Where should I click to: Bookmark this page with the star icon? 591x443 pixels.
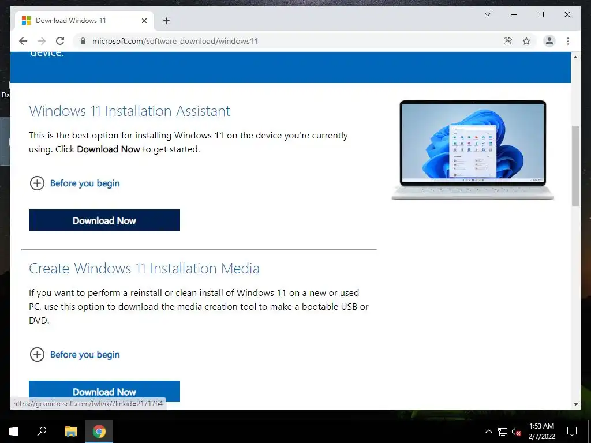[x=526, y=41]
